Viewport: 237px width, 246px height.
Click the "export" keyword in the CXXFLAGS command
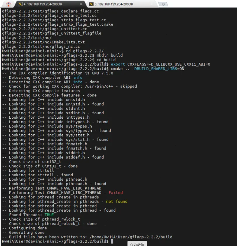[118, 64]
